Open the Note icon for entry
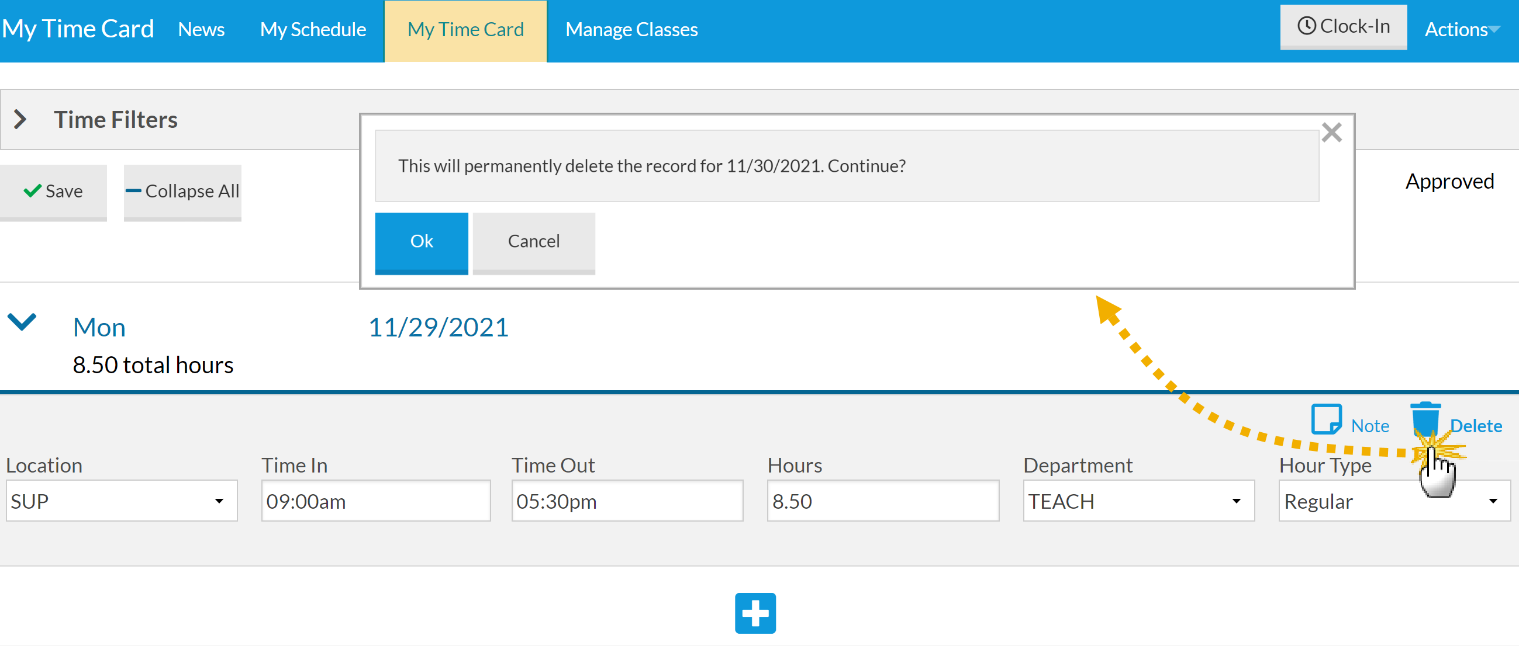Image resolution: width=1519 pixels, height=646 pixels. click(1326, 419)
